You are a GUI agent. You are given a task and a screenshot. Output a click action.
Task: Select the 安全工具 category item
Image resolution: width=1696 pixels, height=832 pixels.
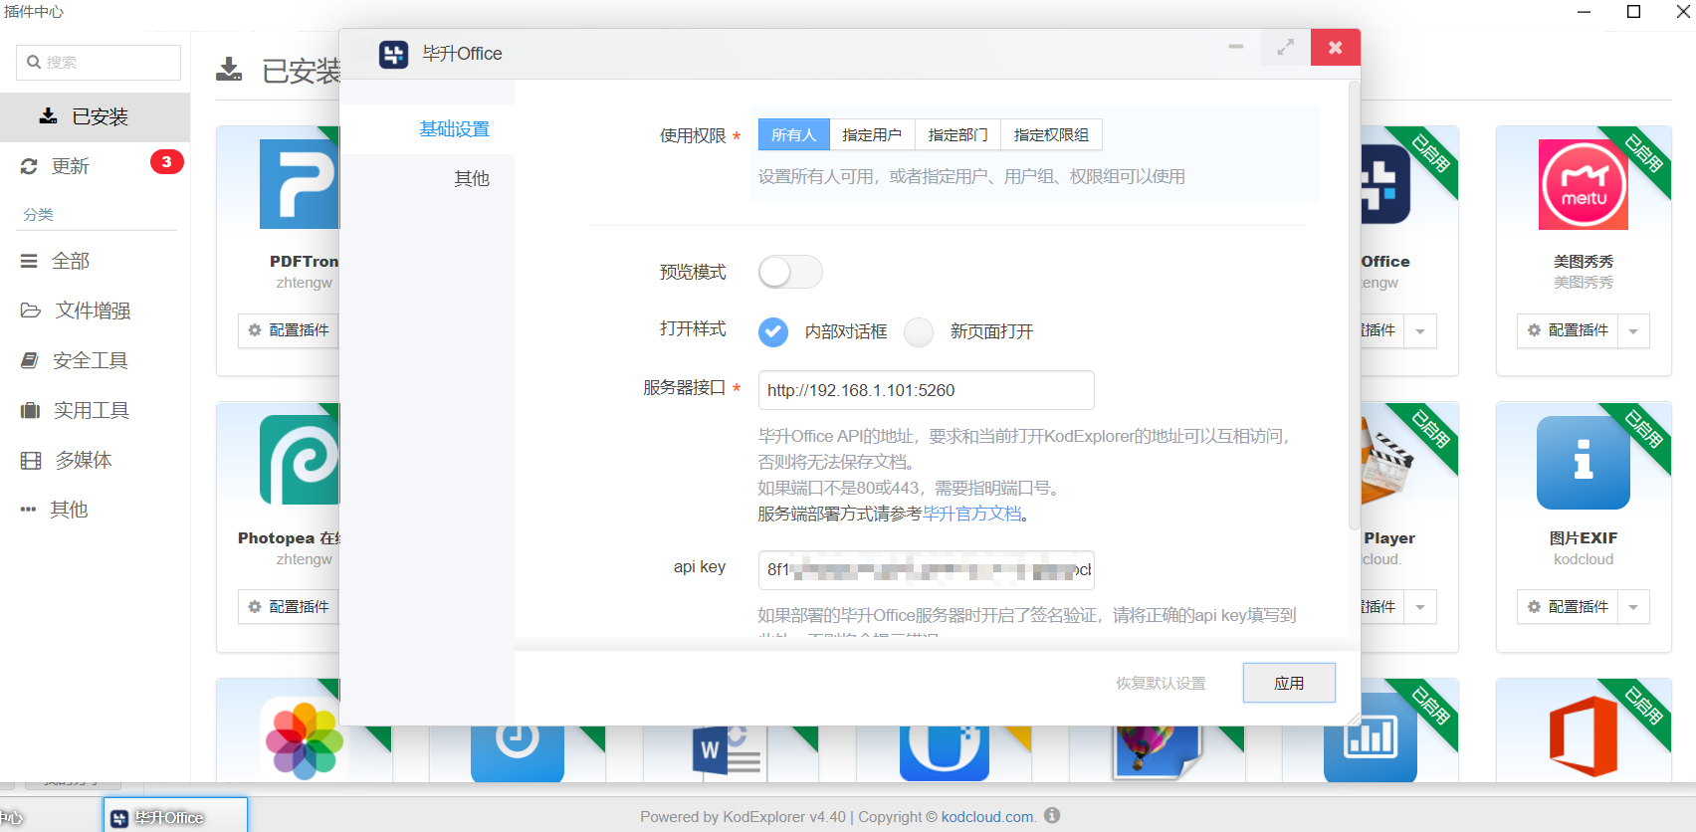96,360
